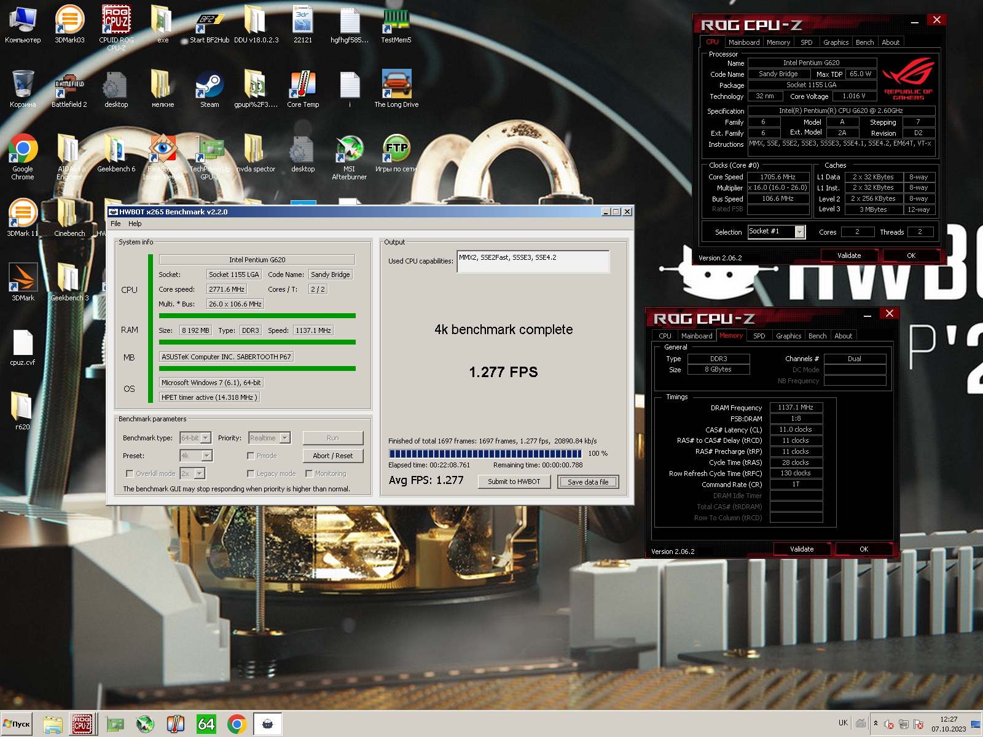Open Windows Explorer from the taskbar
This screenshot has height=737, width=983.
point(53,725)
